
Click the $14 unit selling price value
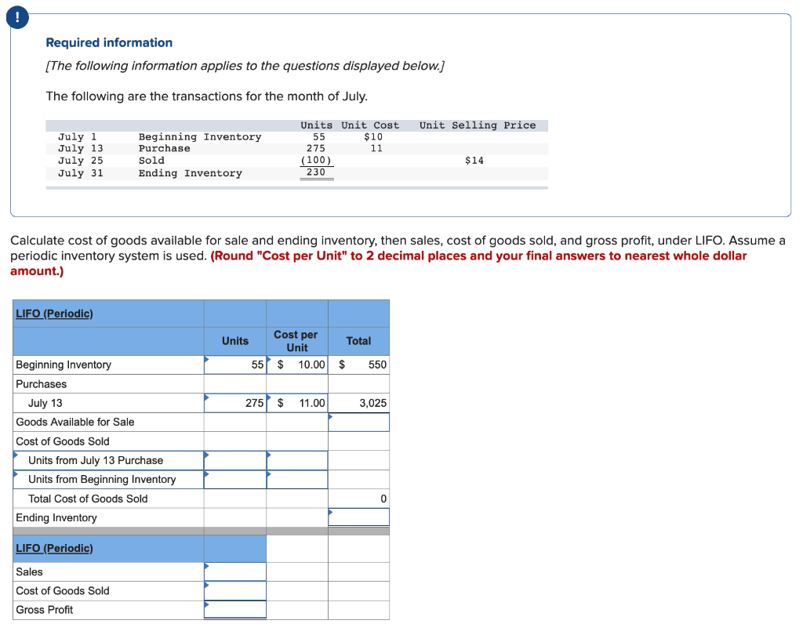point(474,160)
